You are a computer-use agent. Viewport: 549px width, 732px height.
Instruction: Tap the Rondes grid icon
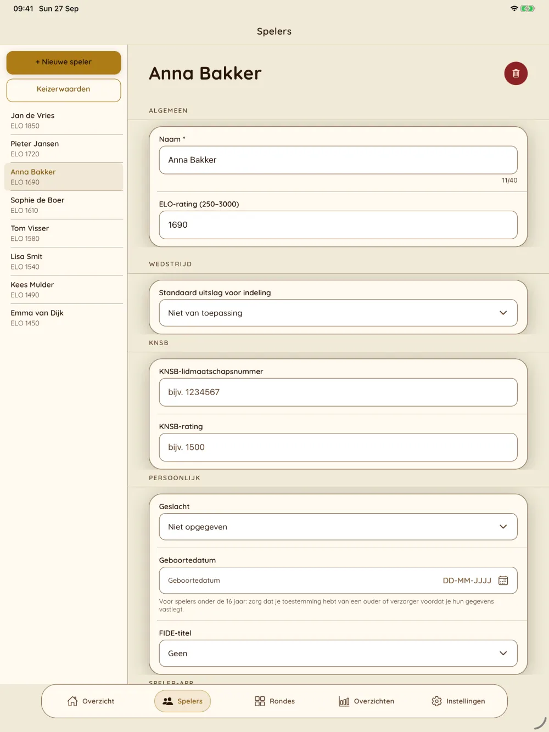pyautogui.click(x=260, y=701)
